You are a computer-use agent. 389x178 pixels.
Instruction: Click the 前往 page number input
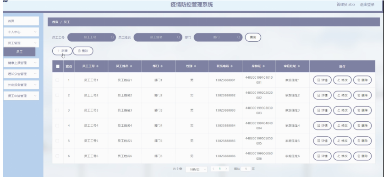[x=246, y=169]
